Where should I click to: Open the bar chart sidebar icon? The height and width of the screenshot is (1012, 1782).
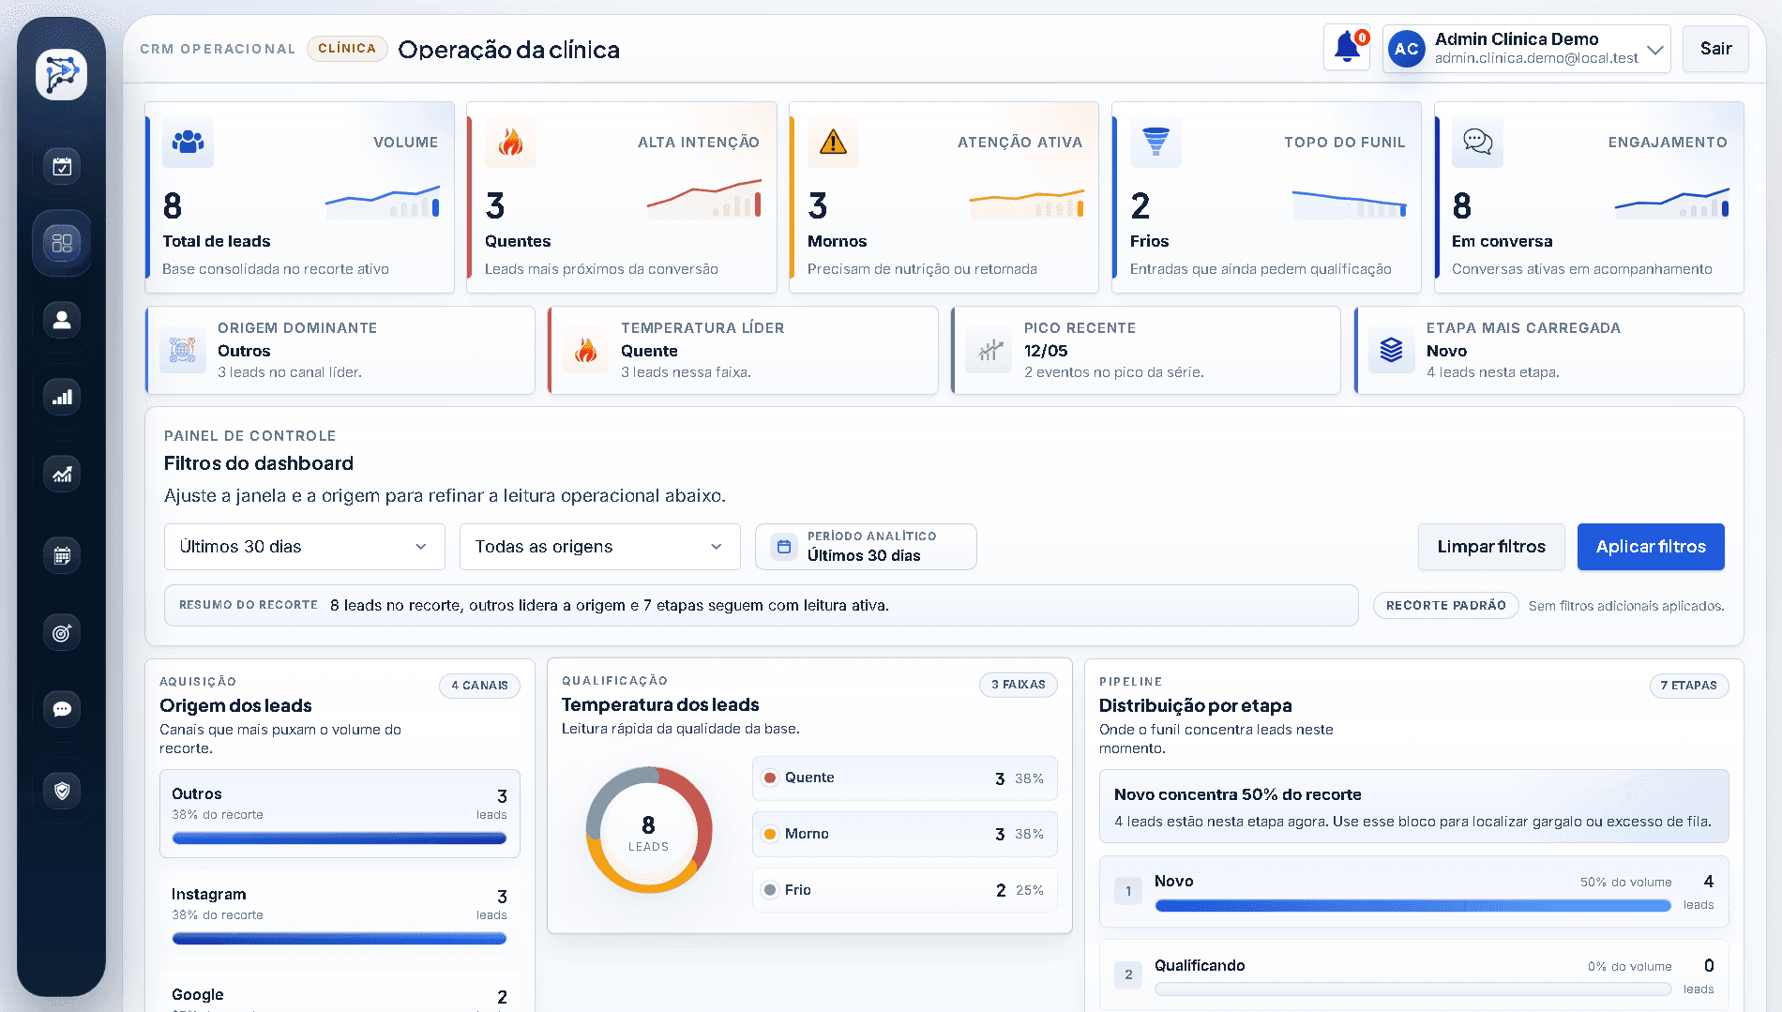[x=62, y=398]
